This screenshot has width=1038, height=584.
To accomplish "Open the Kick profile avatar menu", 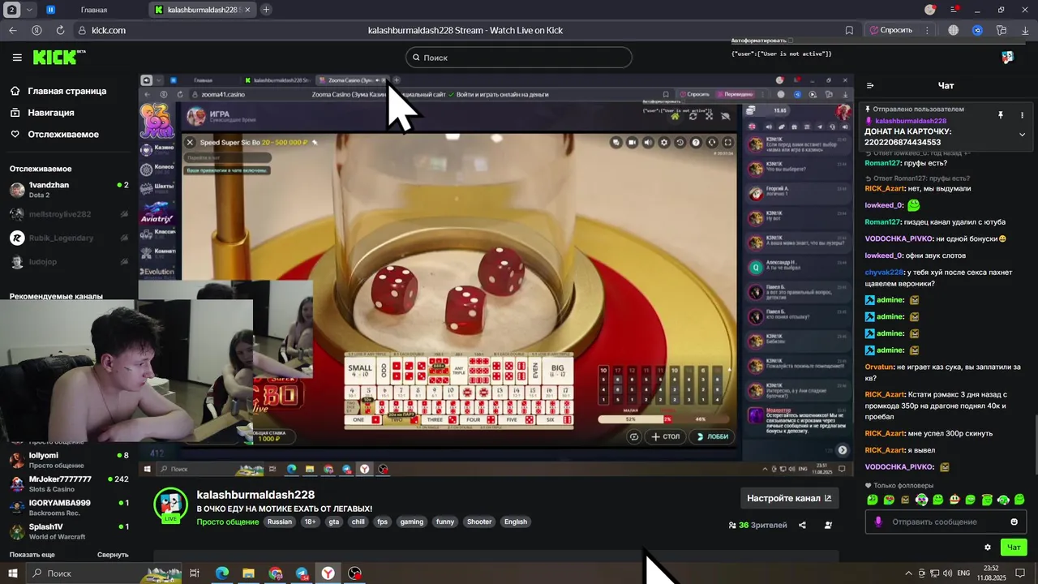I will [x=1007, y=57].
